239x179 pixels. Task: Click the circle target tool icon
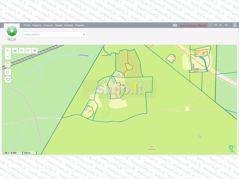(x=35, y=50)
